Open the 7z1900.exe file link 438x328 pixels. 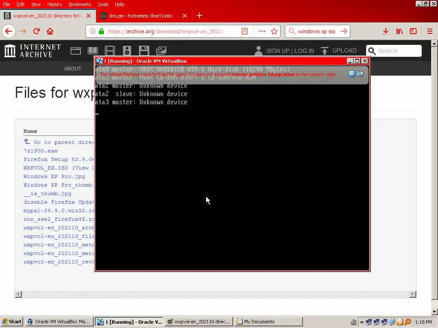tap(41, 151)
